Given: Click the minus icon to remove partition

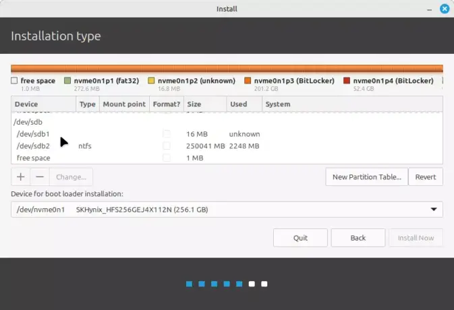Looking at the screenshot, I should click(39, 177).
